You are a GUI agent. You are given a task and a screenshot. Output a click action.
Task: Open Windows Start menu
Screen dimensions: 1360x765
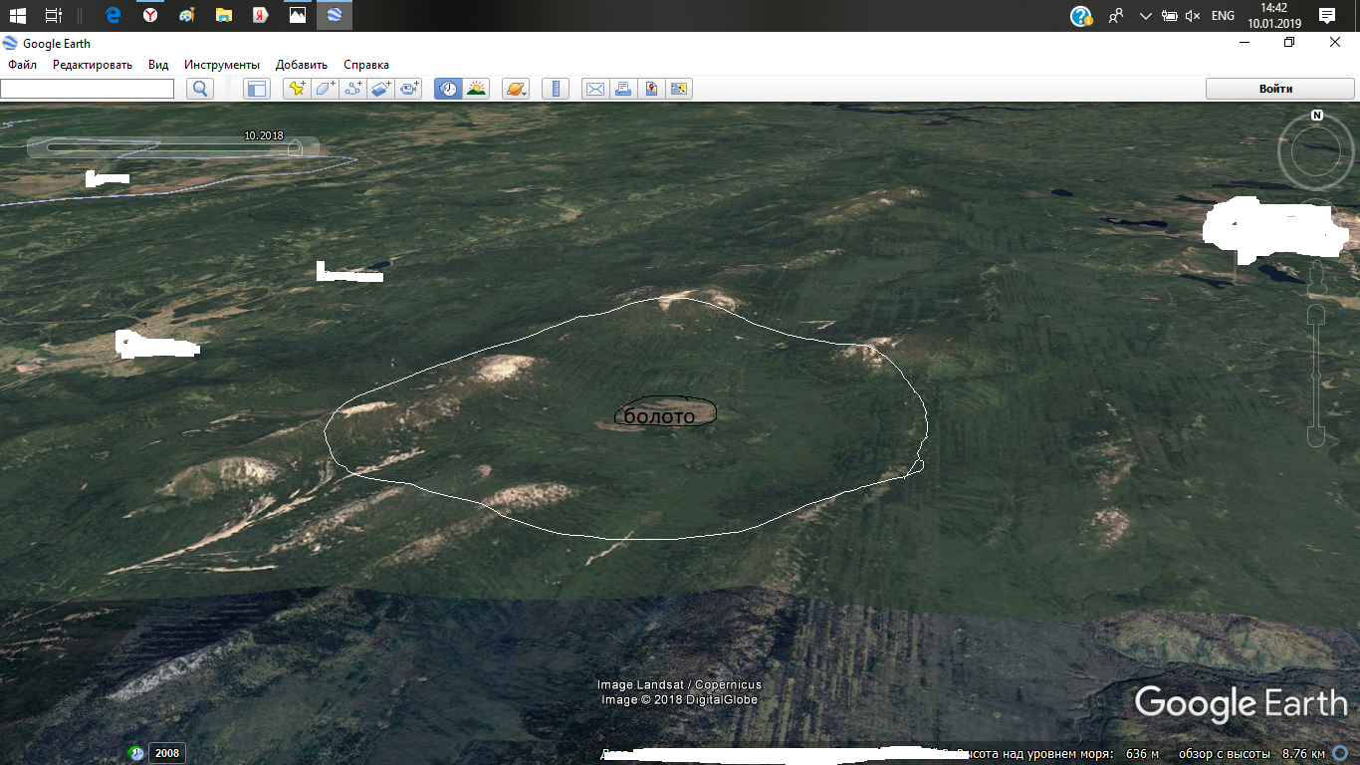(x=18, y=15)
